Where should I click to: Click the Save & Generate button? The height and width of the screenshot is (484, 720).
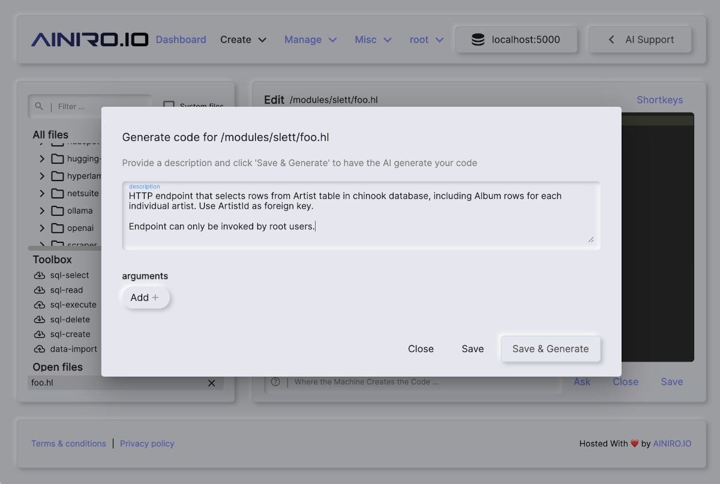[x=551, y=349]
